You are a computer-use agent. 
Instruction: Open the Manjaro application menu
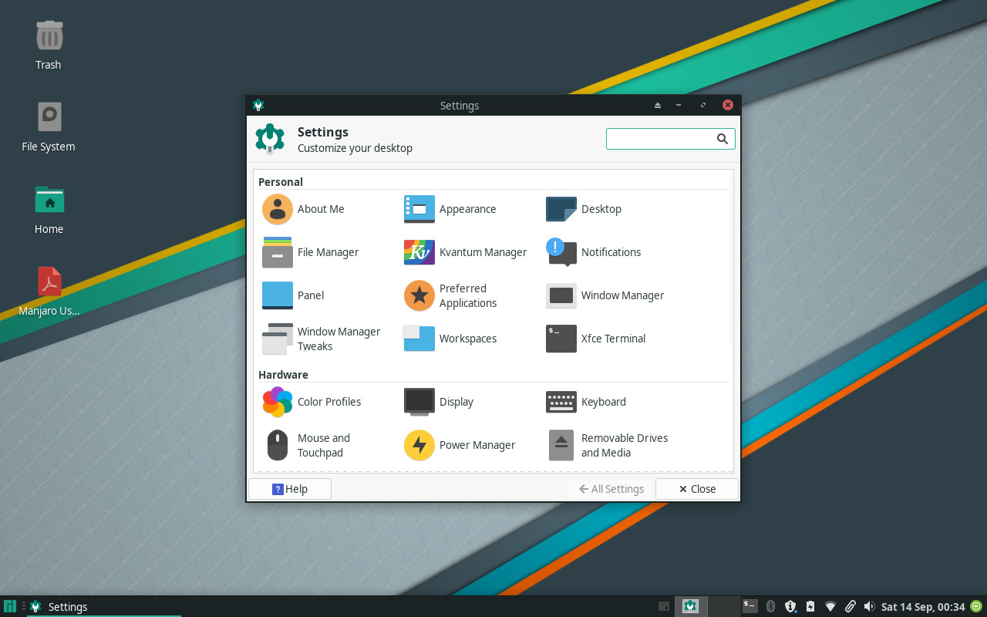coord(10,606)
